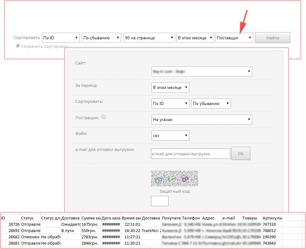
Task: Open form's По убыванию dropdown
Action: tap(211, 103)
